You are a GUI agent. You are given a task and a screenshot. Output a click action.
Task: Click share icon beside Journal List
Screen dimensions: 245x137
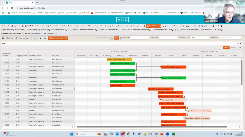pos(199,26)
